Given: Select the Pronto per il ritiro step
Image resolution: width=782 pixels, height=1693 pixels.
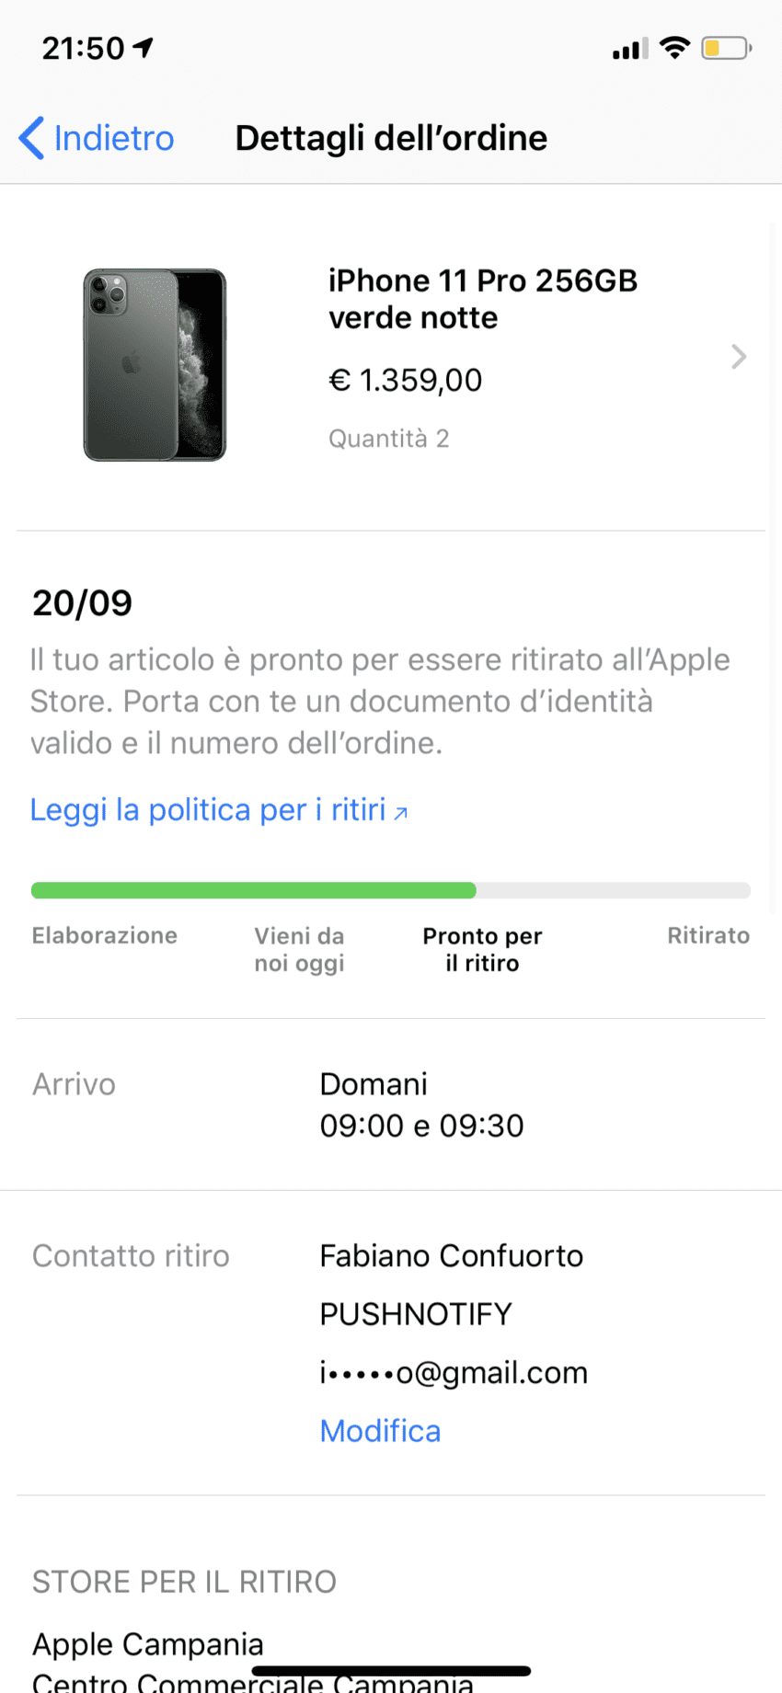Looking at the screenshot, I should 482,949.
